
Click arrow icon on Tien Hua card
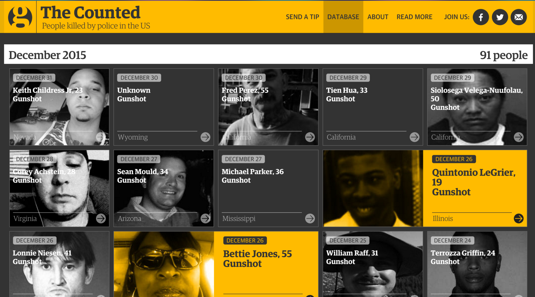coord(414,137)
